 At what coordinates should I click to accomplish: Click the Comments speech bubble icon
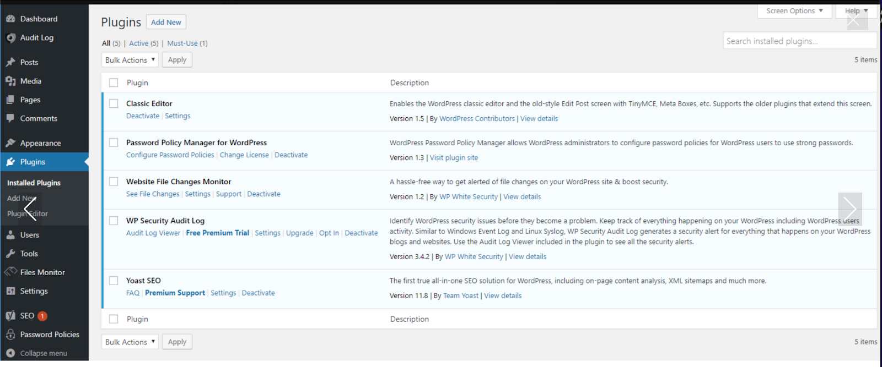(x=10, y=118)
